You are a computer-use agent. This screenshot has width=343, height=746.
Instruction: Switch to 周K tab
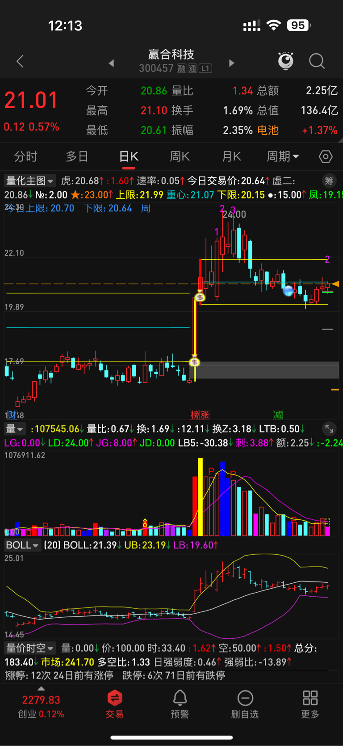pos(180,156)
